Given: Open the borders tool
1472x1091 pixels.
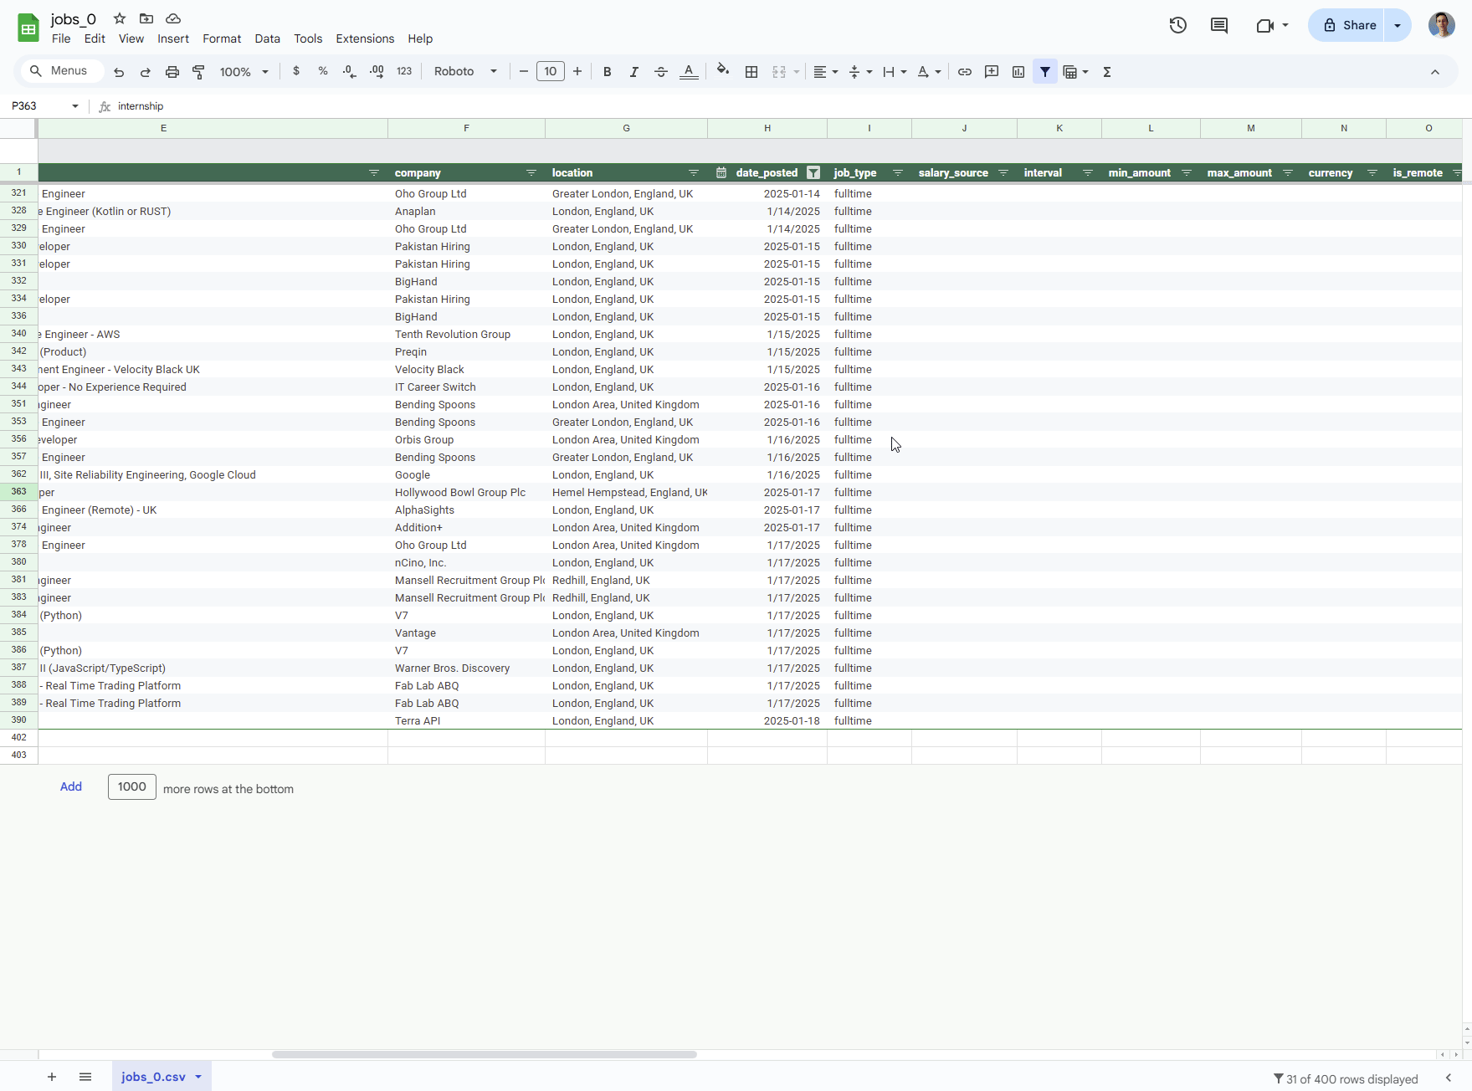Looking at the screenshot, I should pyautogui.click(x=751, y=72).
